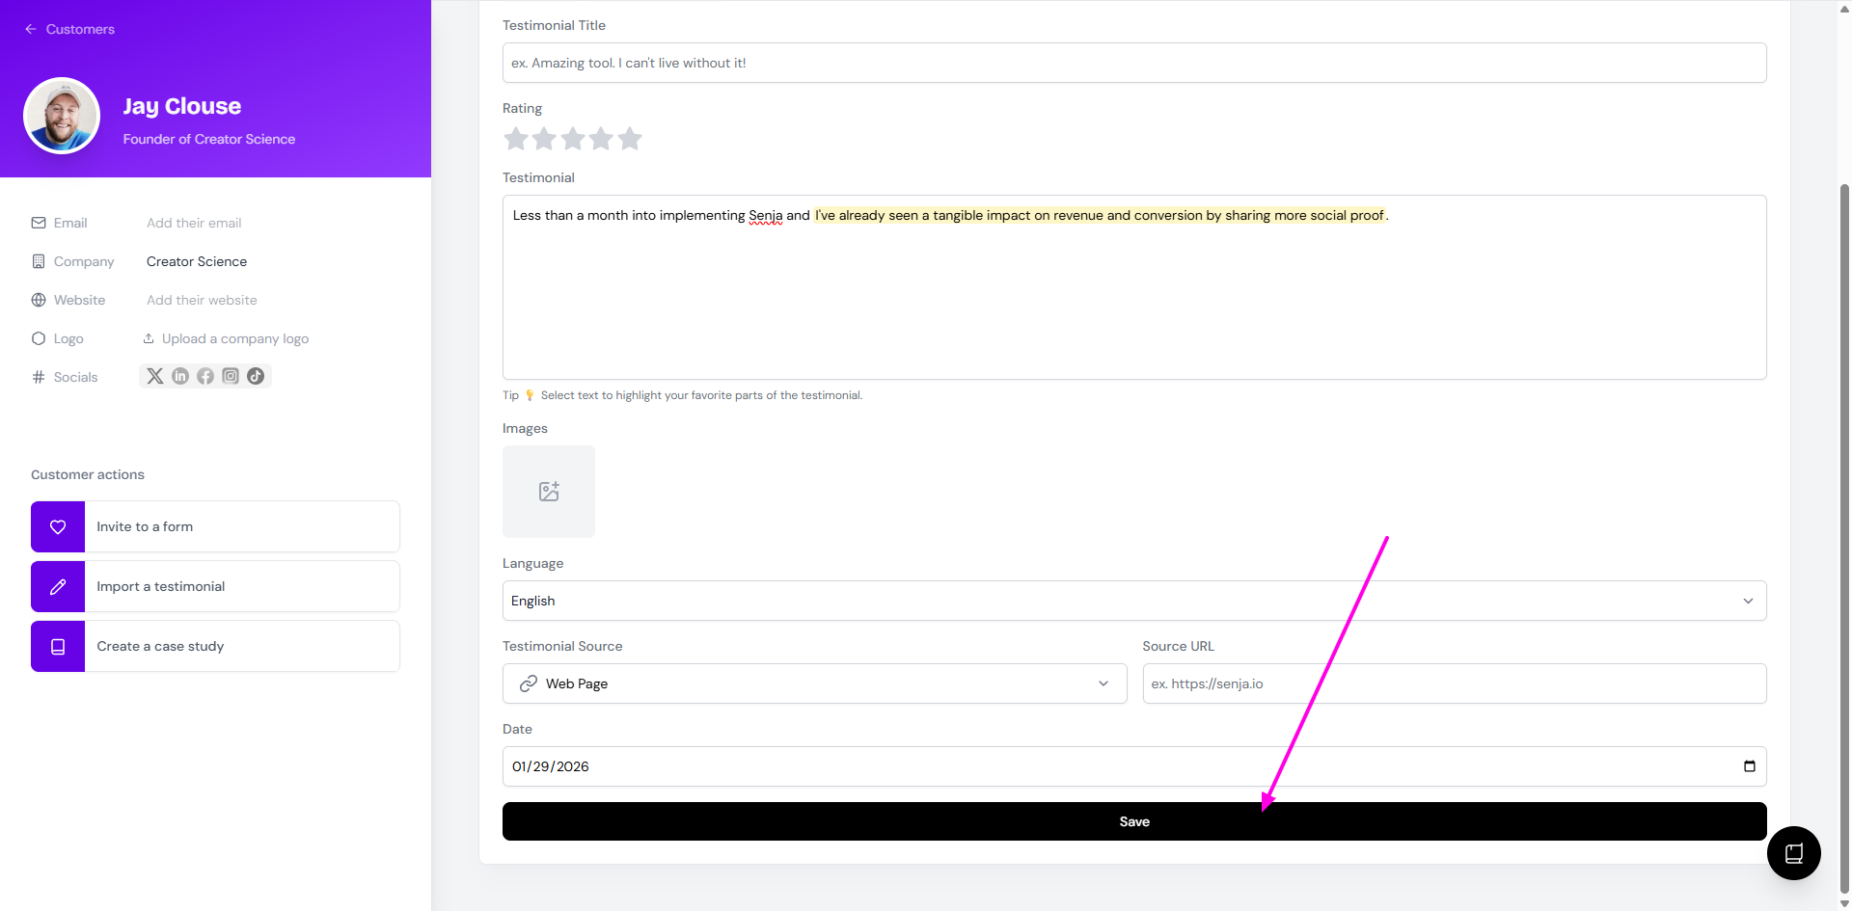Viewport: 1852px width, 911px height.
Task: Go back to Customers list
Action: point(69,29)
